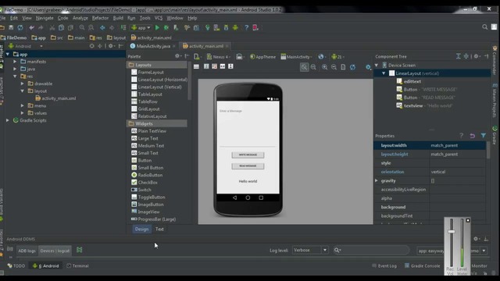Expand the java folder in project tree

pyautogui.click(x=15, y=69)
